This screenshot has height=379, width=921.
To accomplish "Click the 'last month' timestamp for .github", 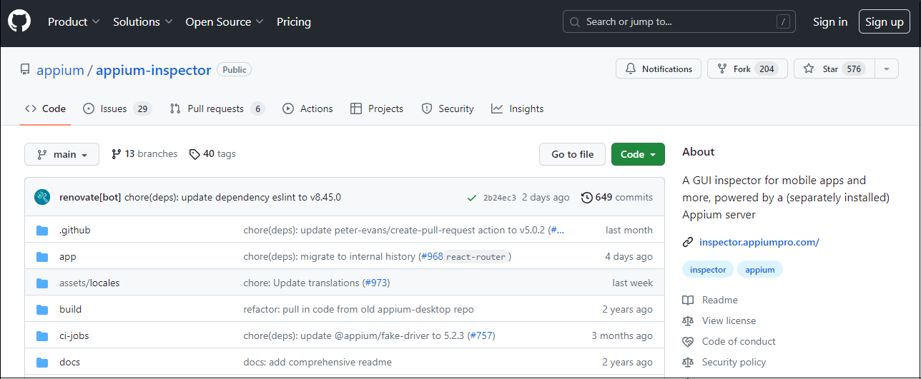I will (x=629, y=230).
